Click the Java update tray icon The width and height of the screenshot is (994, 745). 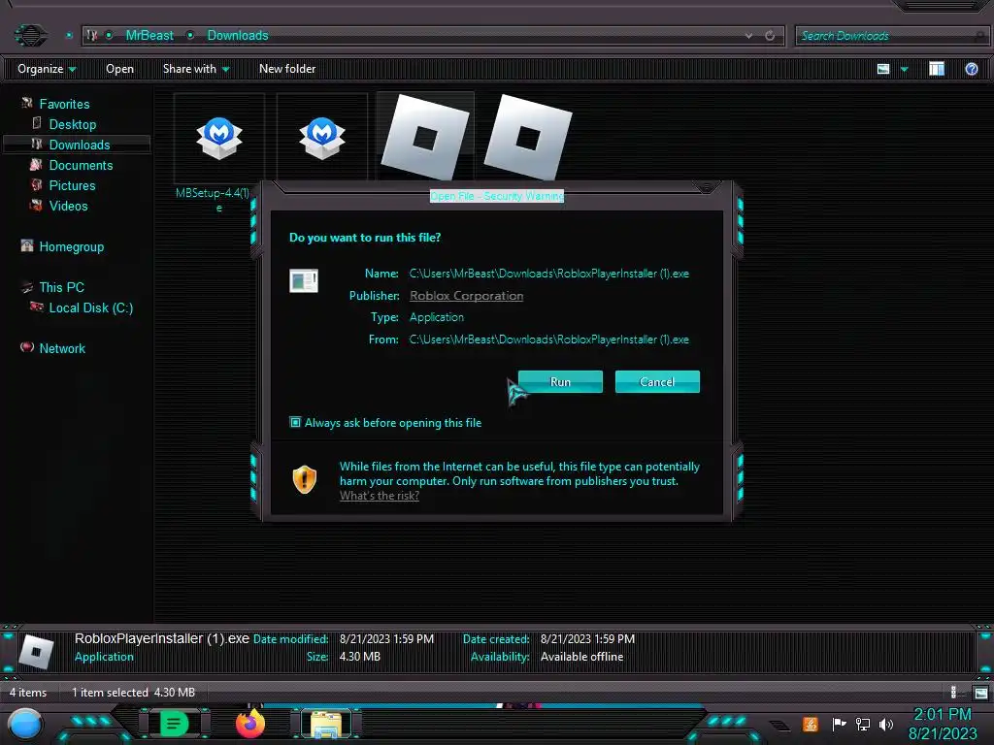tap(811, 724)
